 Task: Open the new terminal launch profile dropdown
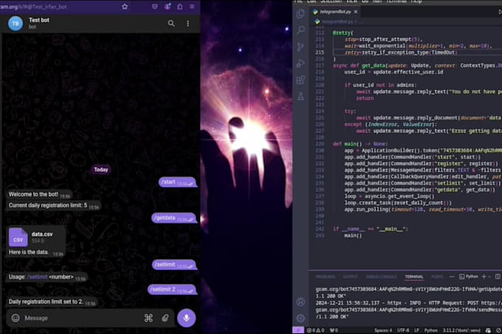pyautogui.click(x=489, y=276)
